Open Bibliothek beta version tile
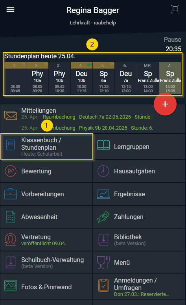This screenshot has width=186, height=305. click(x=139, y=240)
